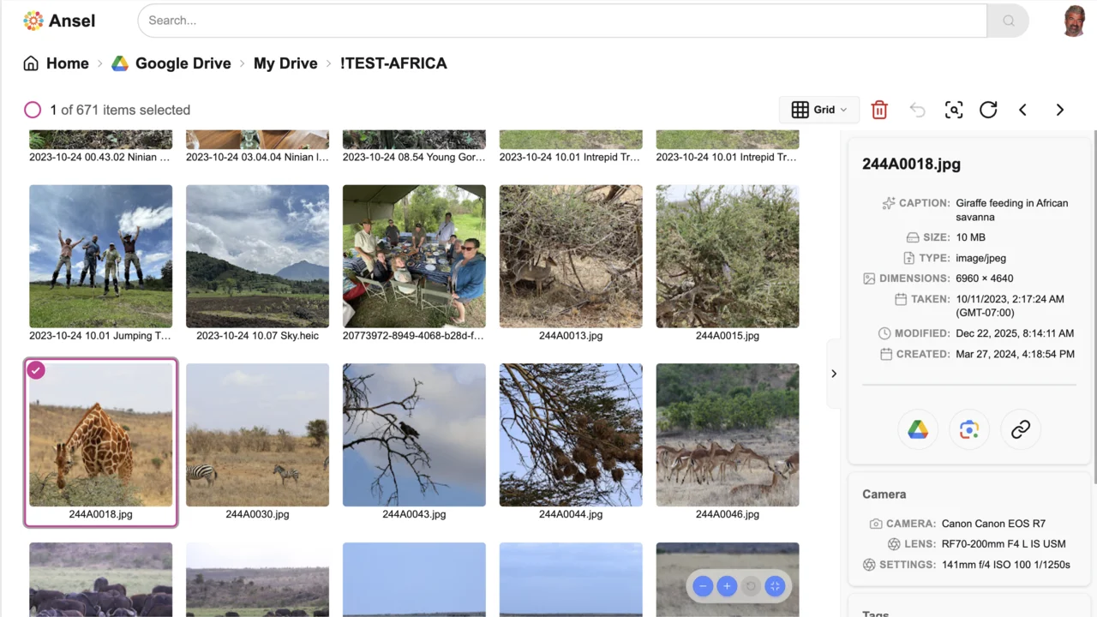Navigate to Home breadcrumb
Image resolution: width=1097 pixels, height=617 pixels.
pos(57,63)
